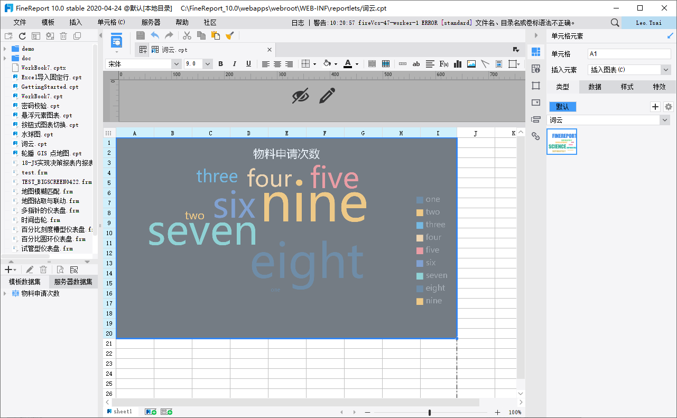Toggle italic text formatting
Image resolution: width=677 pixels, height=418 pixels.
pyautogui.click(x=234, y=64)
